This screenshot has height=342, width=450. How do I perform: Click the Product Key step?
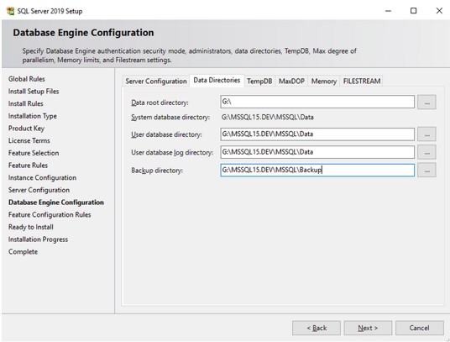(x=26, y=129)
